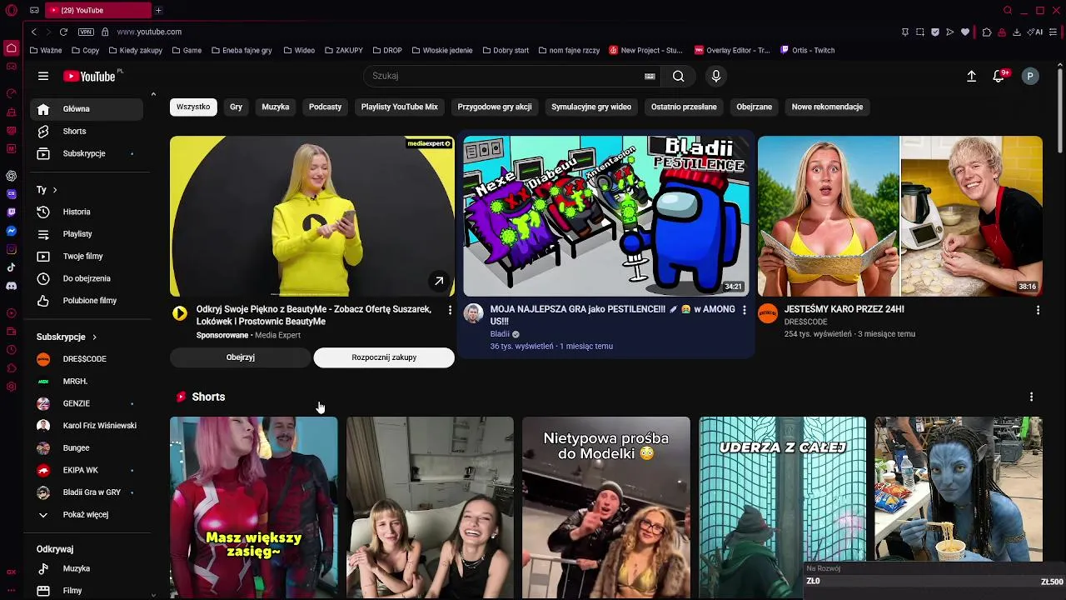Screen dimensions: 1066x600
Task: Click the YouTube logo
Action: pyautogui.click(x=90, y=76)
